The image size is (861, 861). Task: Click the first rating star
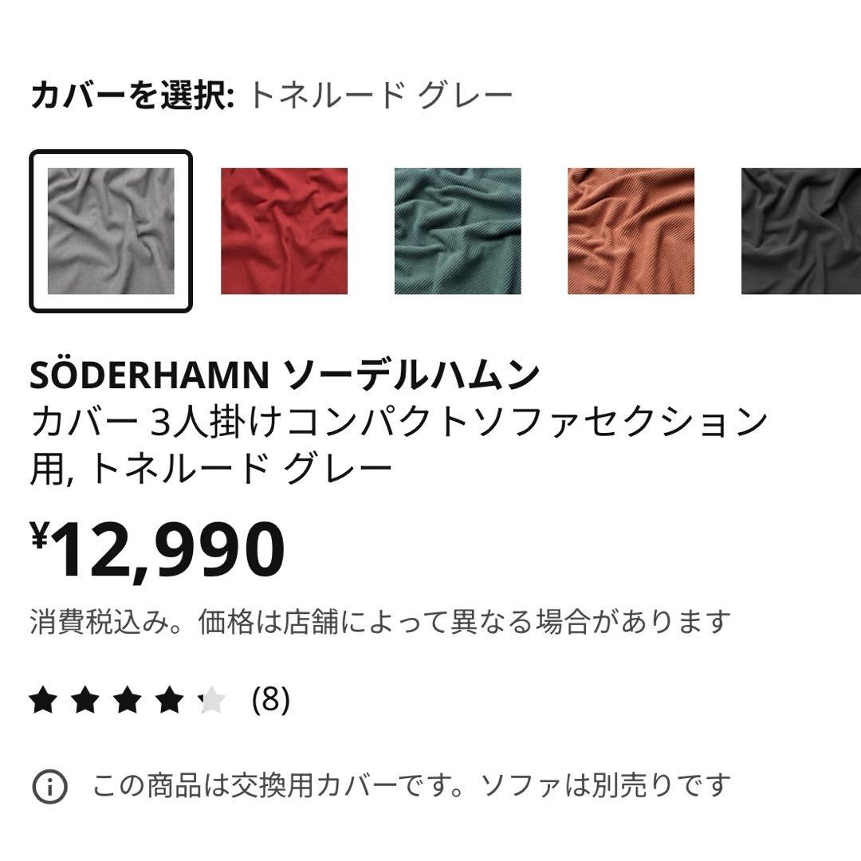pos(45,701)
